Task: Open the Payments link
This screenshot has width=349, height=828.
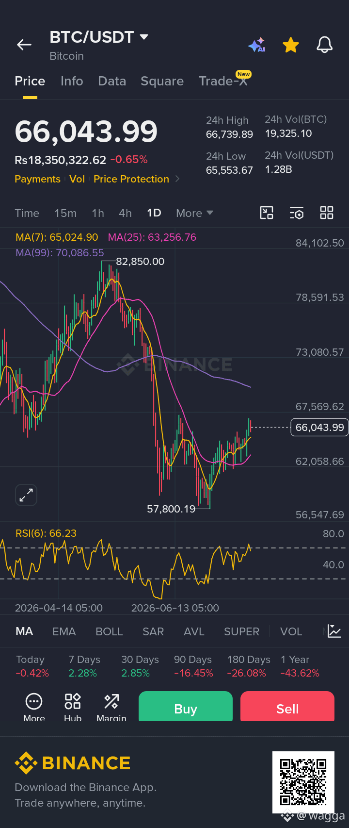Action: (x=37, y=179)
